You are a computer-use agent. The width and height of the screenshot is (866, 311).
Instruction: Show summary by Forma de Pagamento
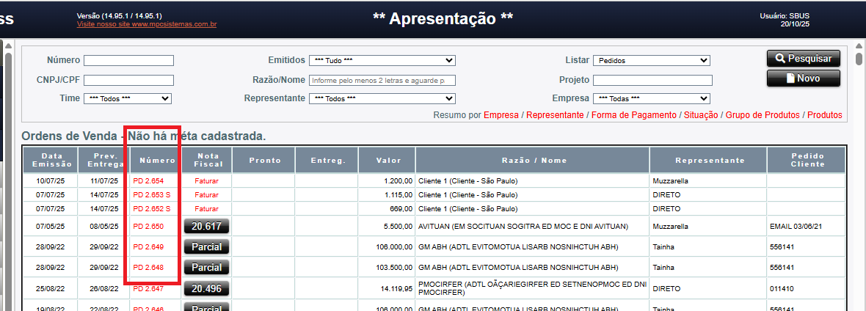click(633, 115)
